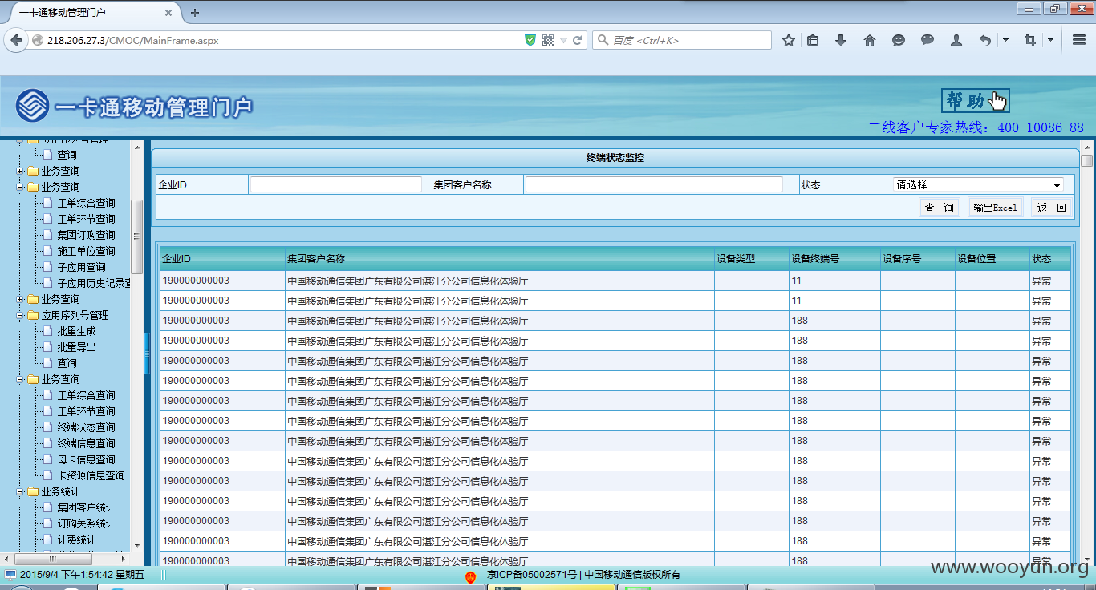Click the hotline text 400-10086-88
The height and width of the screenshot is (590, 1096).
tap(1041, 127)
